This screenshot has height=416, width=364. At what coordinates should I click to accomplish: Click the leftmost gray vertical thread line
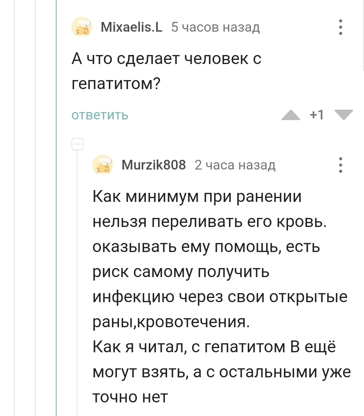[15, 209]
